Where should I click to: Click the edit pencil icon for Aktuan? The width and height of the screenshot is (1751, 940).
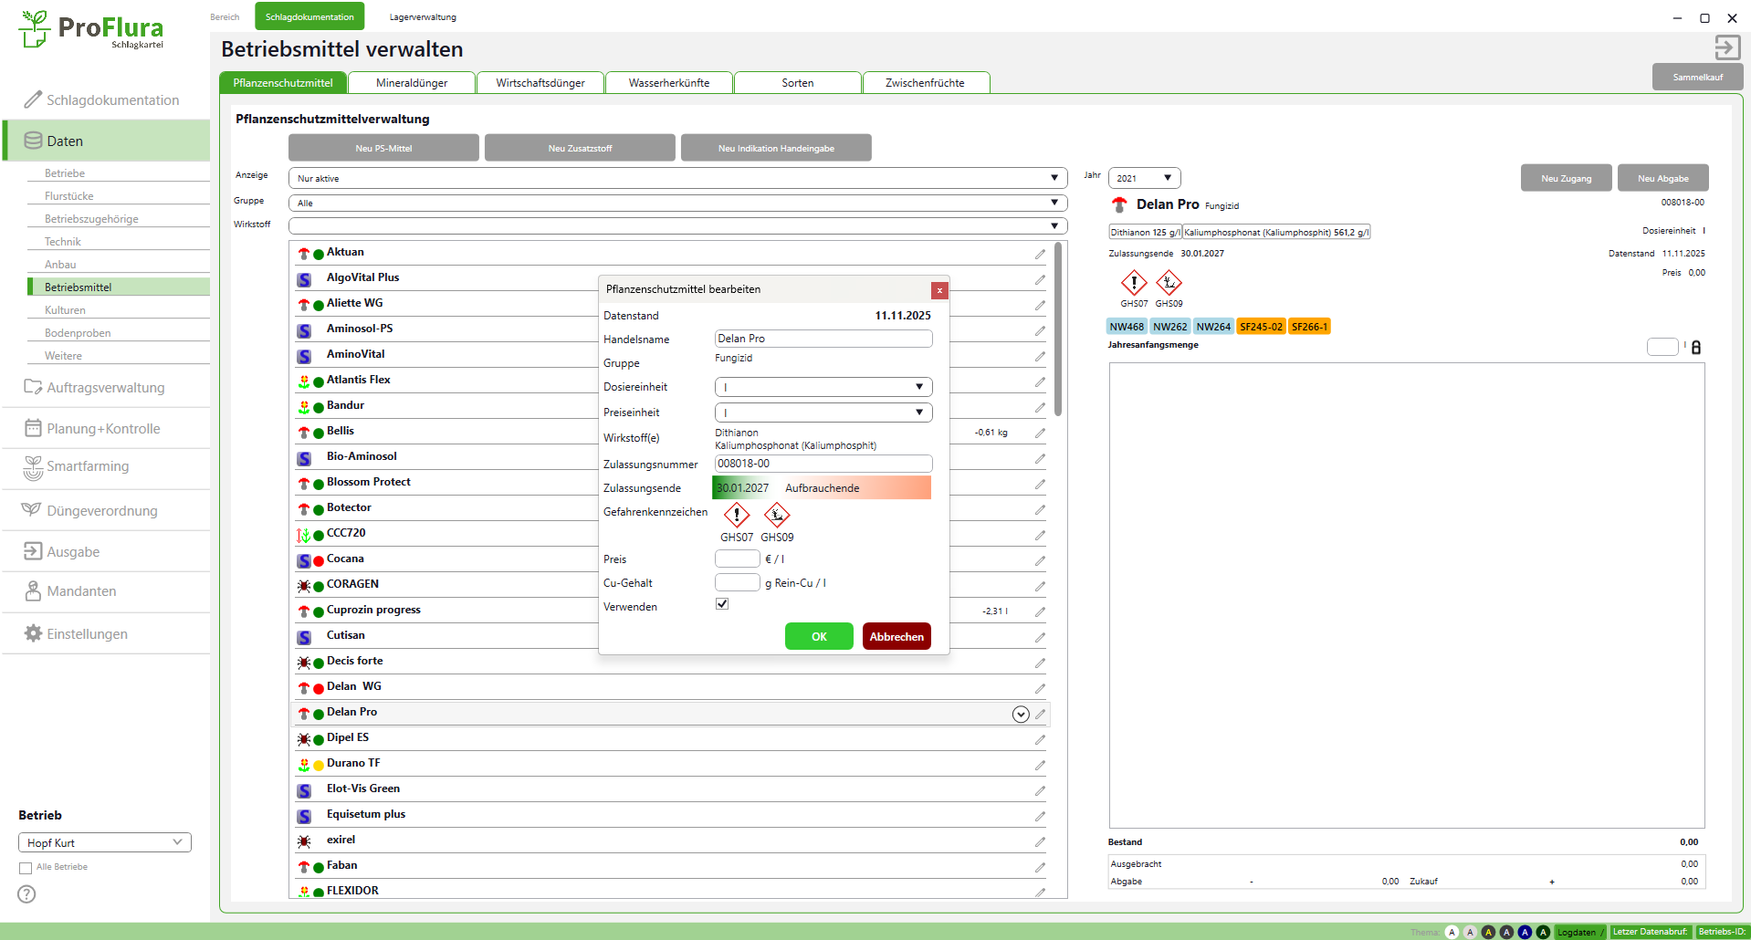click(x=1040, y=254)
